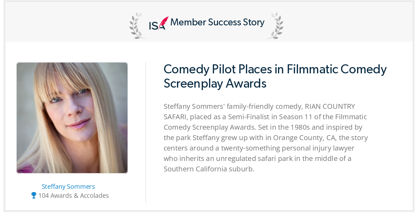The height and width of the screenshot is (219, 418).
Task: Click the Southern California suburb closing line
Action: point(209,169)
